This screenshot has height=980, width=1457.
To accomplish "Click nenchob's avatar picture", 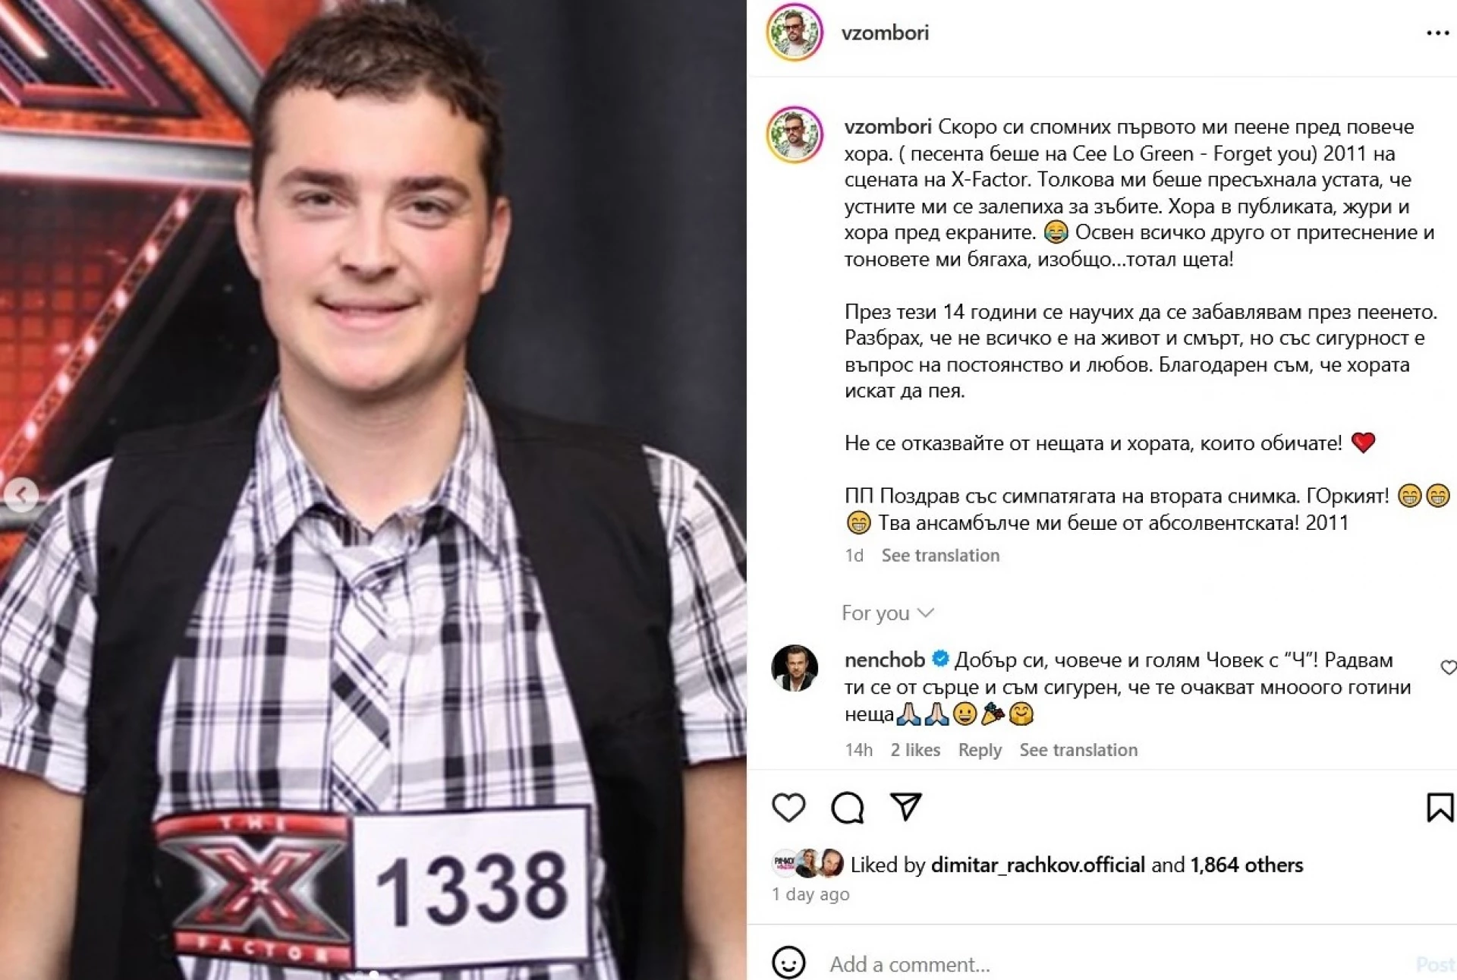I will point(795,668).
